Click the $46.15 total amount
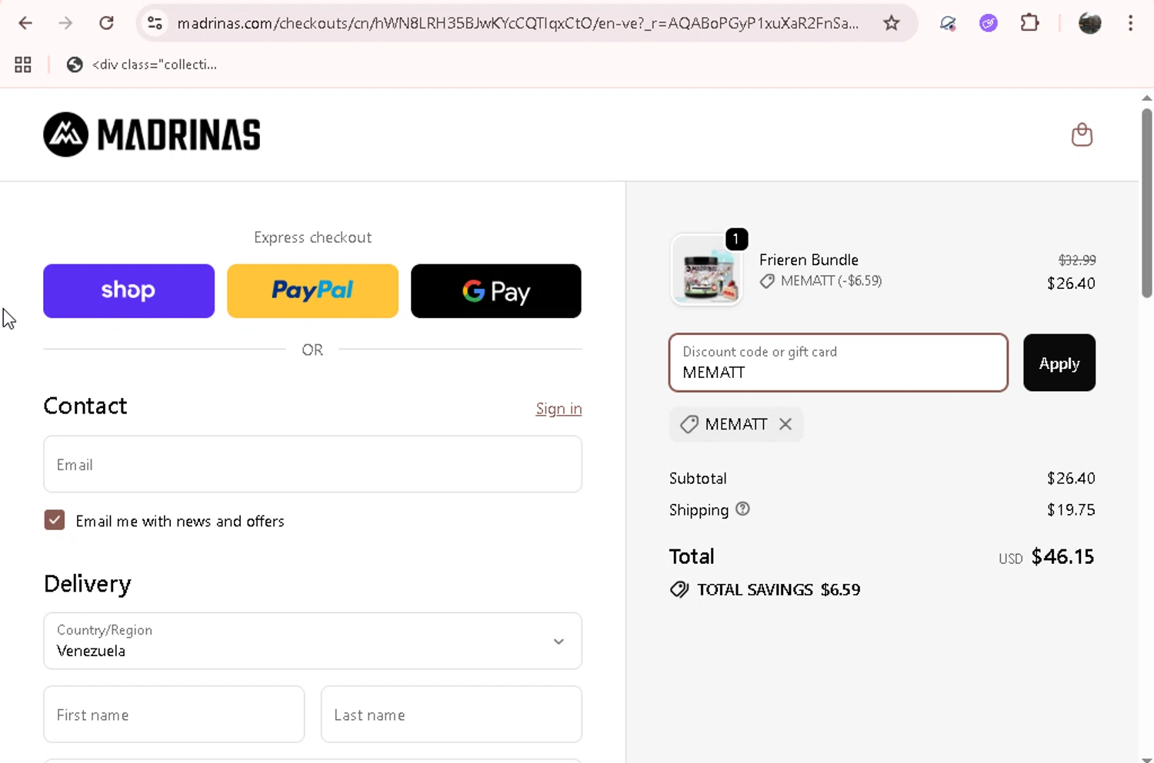Screen dimensions: 1154x763 pyautogui.click(x=1062, y=556)
